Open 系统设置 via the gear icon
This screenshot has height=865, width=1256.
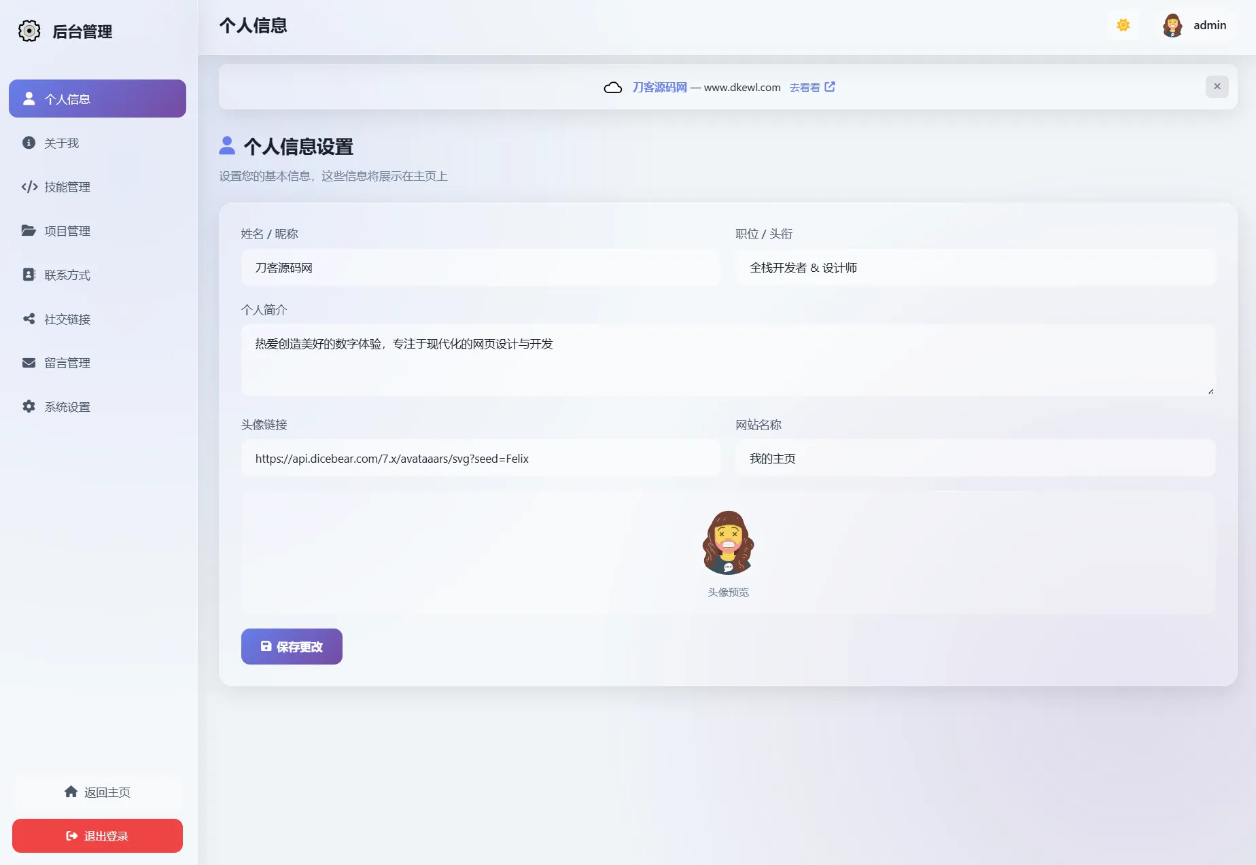pyautogui.click(x=29, y=406)
